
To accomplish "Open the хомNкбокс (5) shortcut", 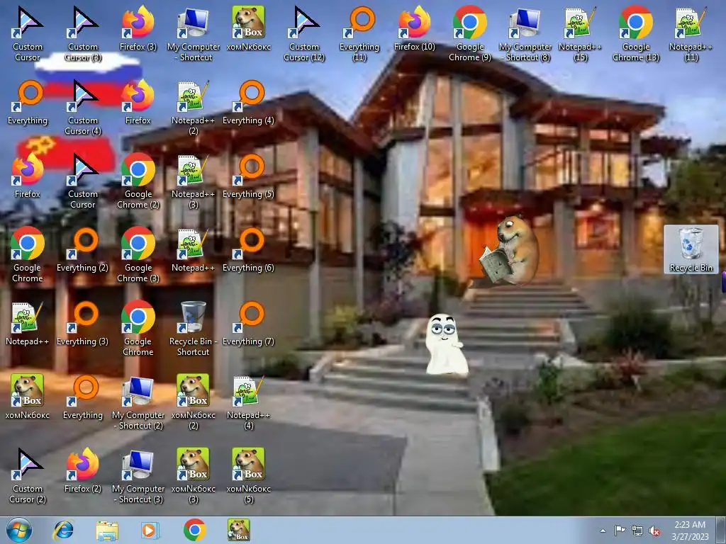I will (249, 475).
